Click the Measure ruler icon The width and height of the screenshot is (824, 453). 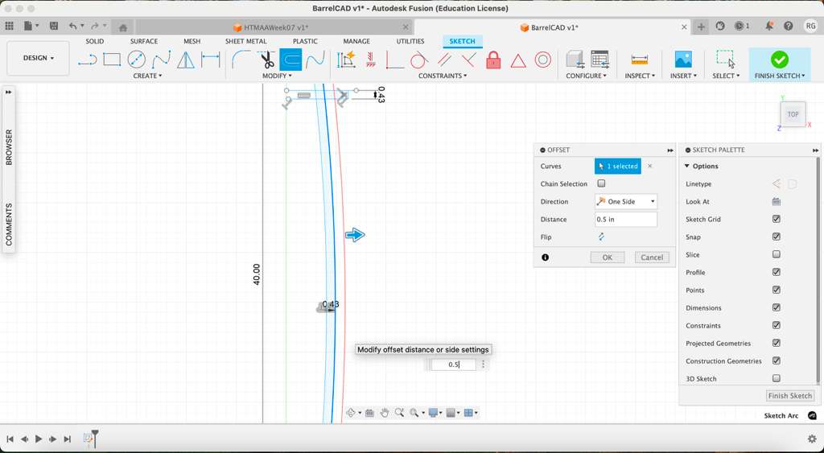point(640,60)
